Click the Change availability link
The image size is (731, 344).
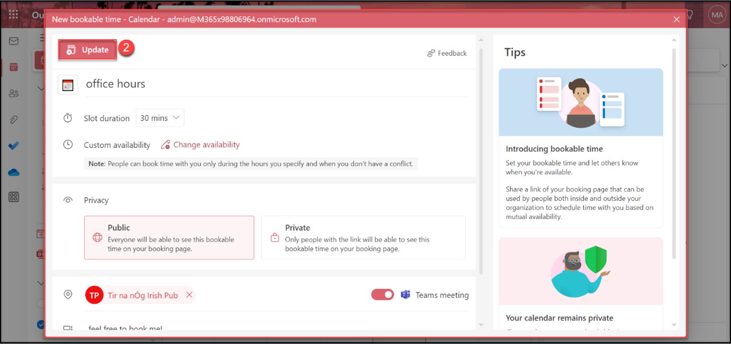(206, 145)
